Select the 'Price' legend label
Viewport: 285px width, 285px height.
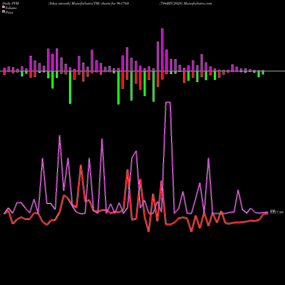[x=9, y=13]
